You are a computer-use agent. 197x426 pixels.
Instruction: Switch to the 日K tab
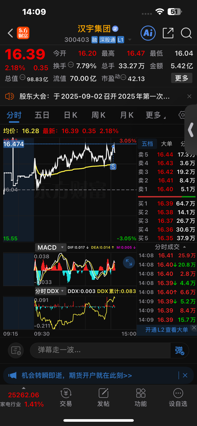pos(71,115)
